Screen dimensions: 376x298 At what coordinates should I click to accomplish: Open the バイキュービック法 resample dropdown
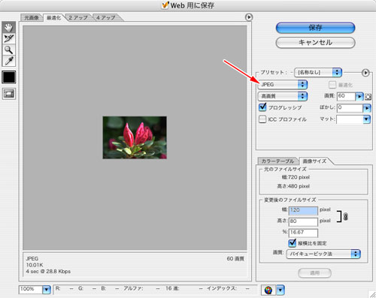[x=323, y=254]
